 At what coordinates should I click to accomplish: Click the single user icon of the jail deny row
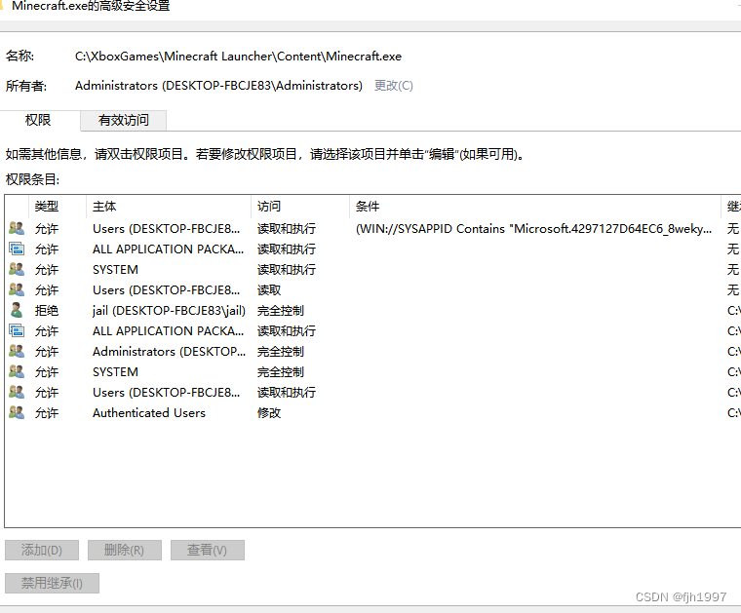coord(17,310)
